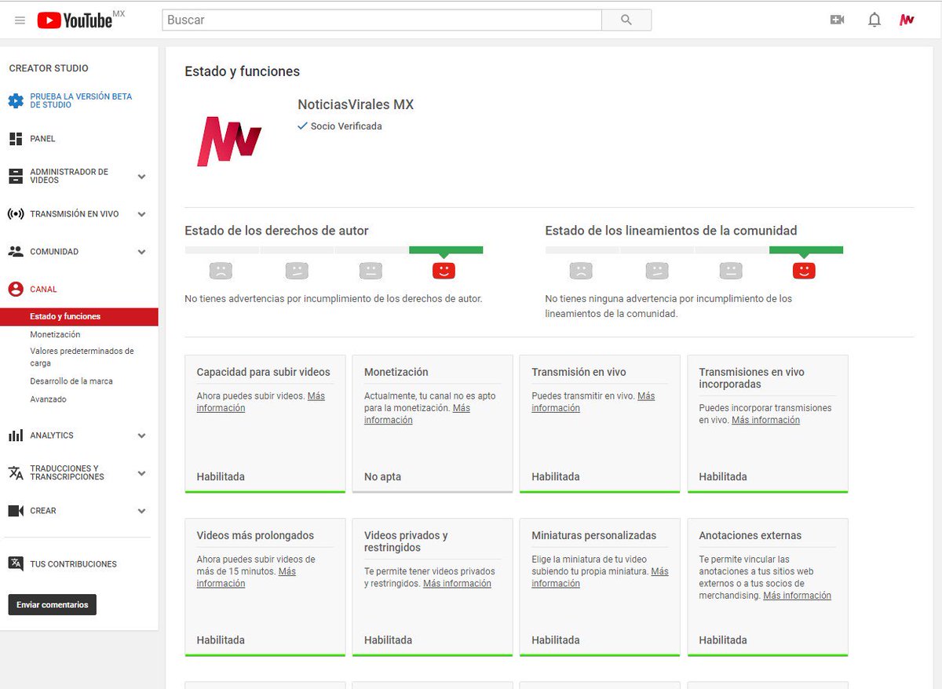Click the YouTube MX logo
942x689 pixels.
pos(81,20)
